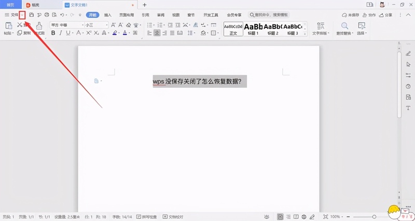Click the undo arrow icon
Screen dimensions: 415x221
pos(62,16)
